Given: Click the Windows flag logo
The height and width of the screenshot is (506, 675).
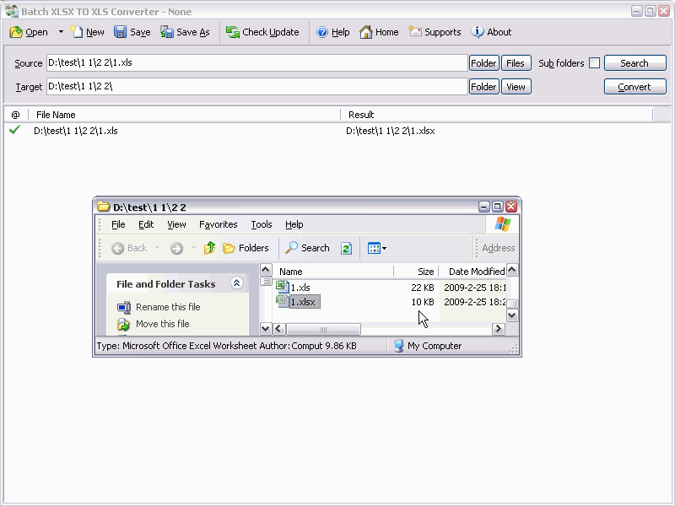Looking at the screenshot, I should coord(502,224).
